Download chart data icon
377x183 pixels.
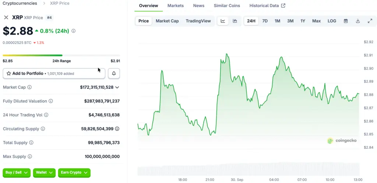[x=358, y=21]
